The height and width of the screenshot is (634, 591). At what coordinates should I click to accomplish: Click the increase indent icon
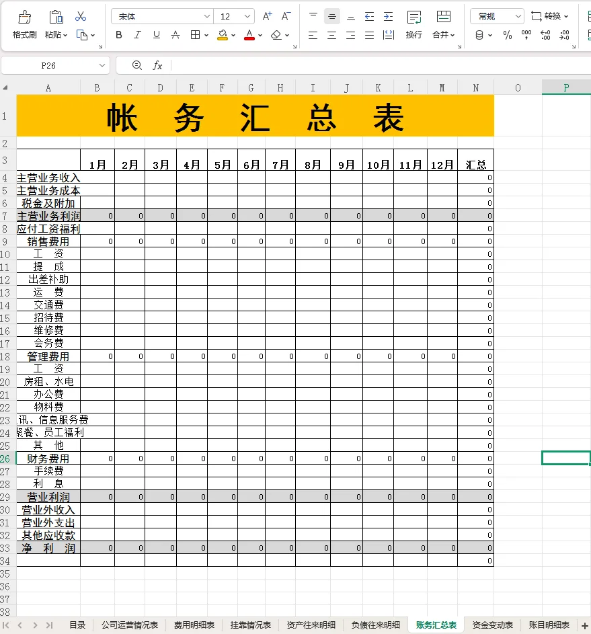click(x=388, y=16)
